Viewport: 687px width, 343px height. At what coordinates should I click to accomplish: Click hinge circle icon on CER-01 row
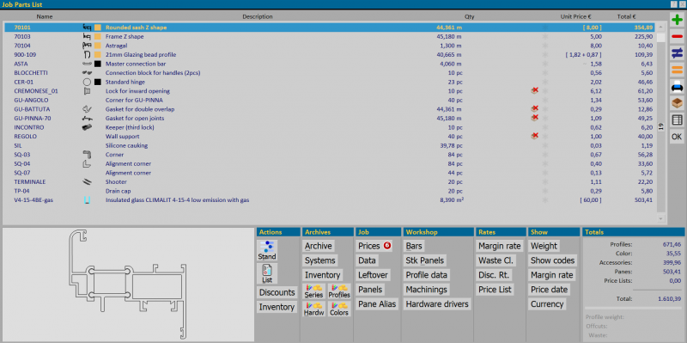click(87, 82)
